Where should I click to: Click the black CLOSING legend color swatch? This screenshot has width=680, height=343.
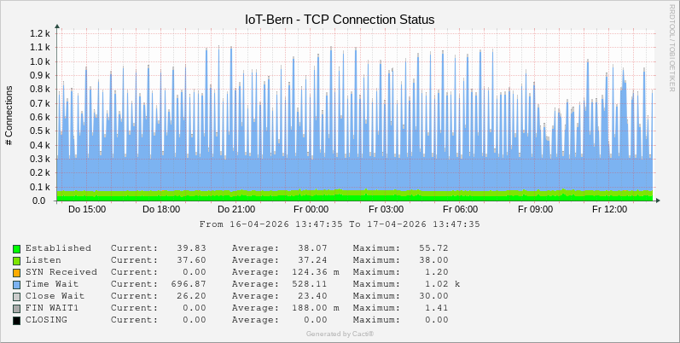click(x=16, y=320)
